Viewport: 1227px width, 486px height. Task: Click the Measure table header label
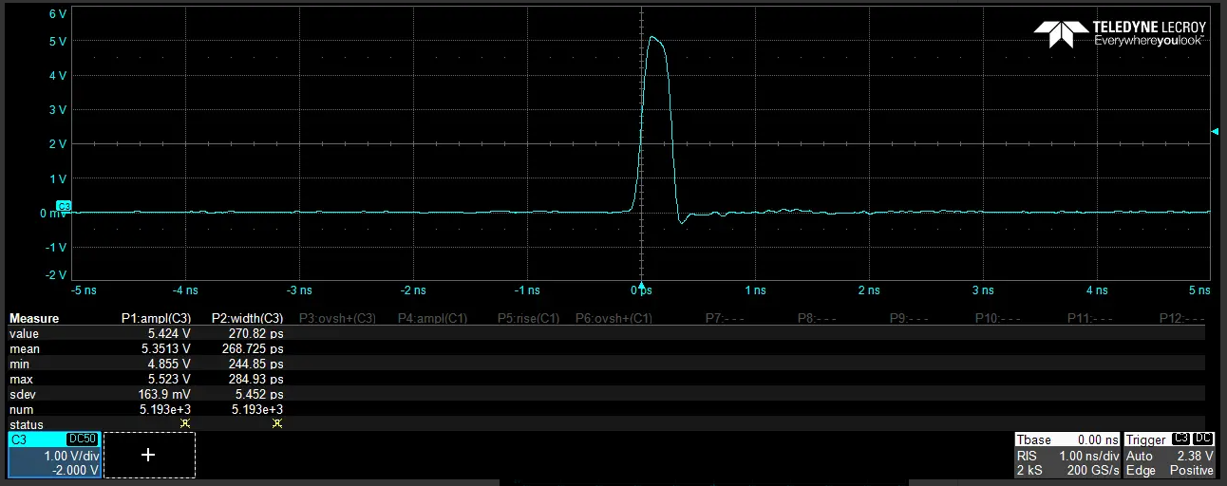coord(34,318)
